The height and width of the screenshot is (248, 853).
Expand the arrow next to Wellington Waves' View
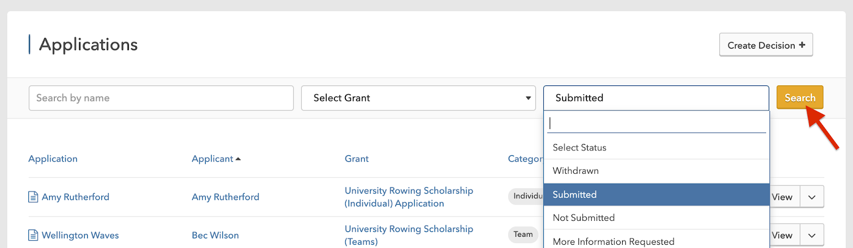point(811,235)
